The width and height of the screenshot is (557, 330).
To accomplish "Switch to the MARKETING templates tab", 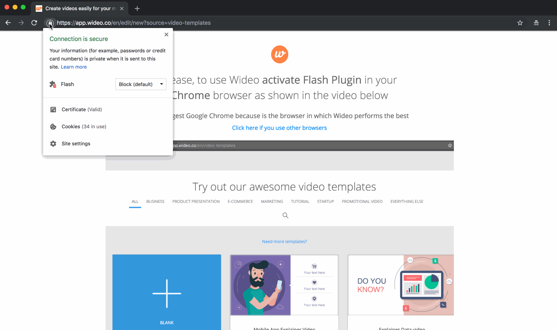I will tap(272, 201).
